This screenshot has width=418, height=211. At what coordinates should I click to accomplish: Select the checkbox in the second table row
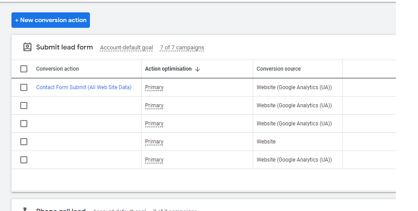pos(24,105)
